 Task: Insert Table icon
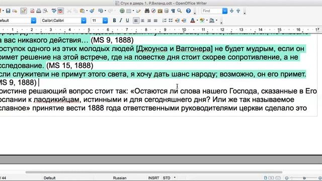click(x=129, y=11)
